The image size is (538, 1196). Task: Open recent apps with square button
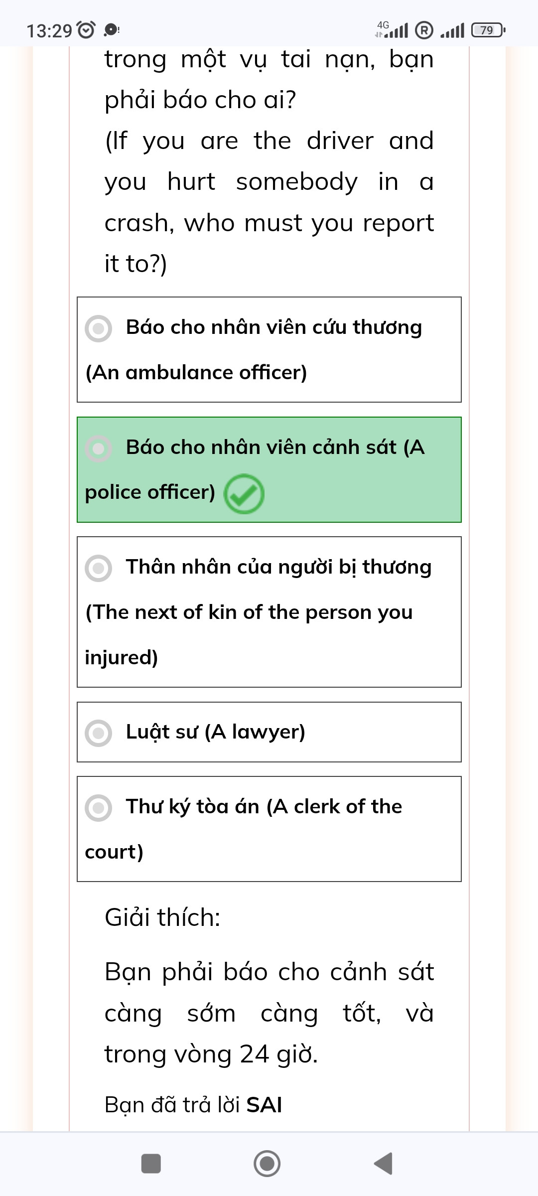[151, 1164]
